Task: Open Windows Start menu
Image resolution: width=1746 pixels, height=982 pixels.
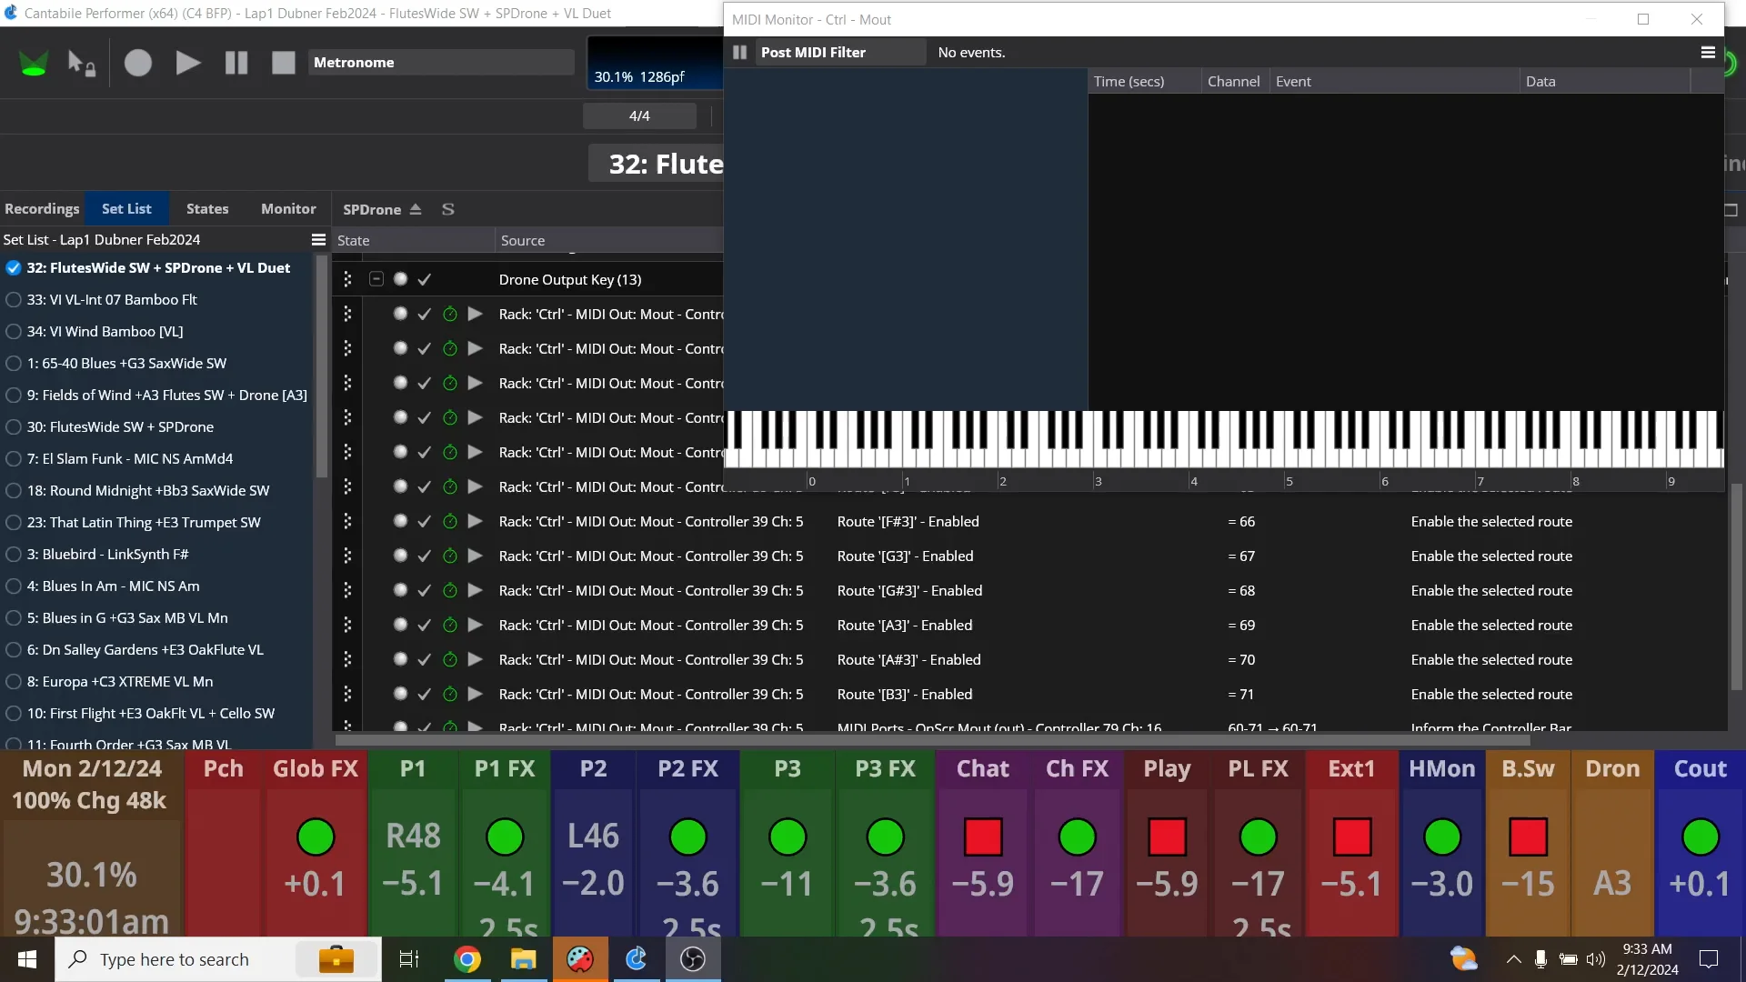Action: coord(27,959)
